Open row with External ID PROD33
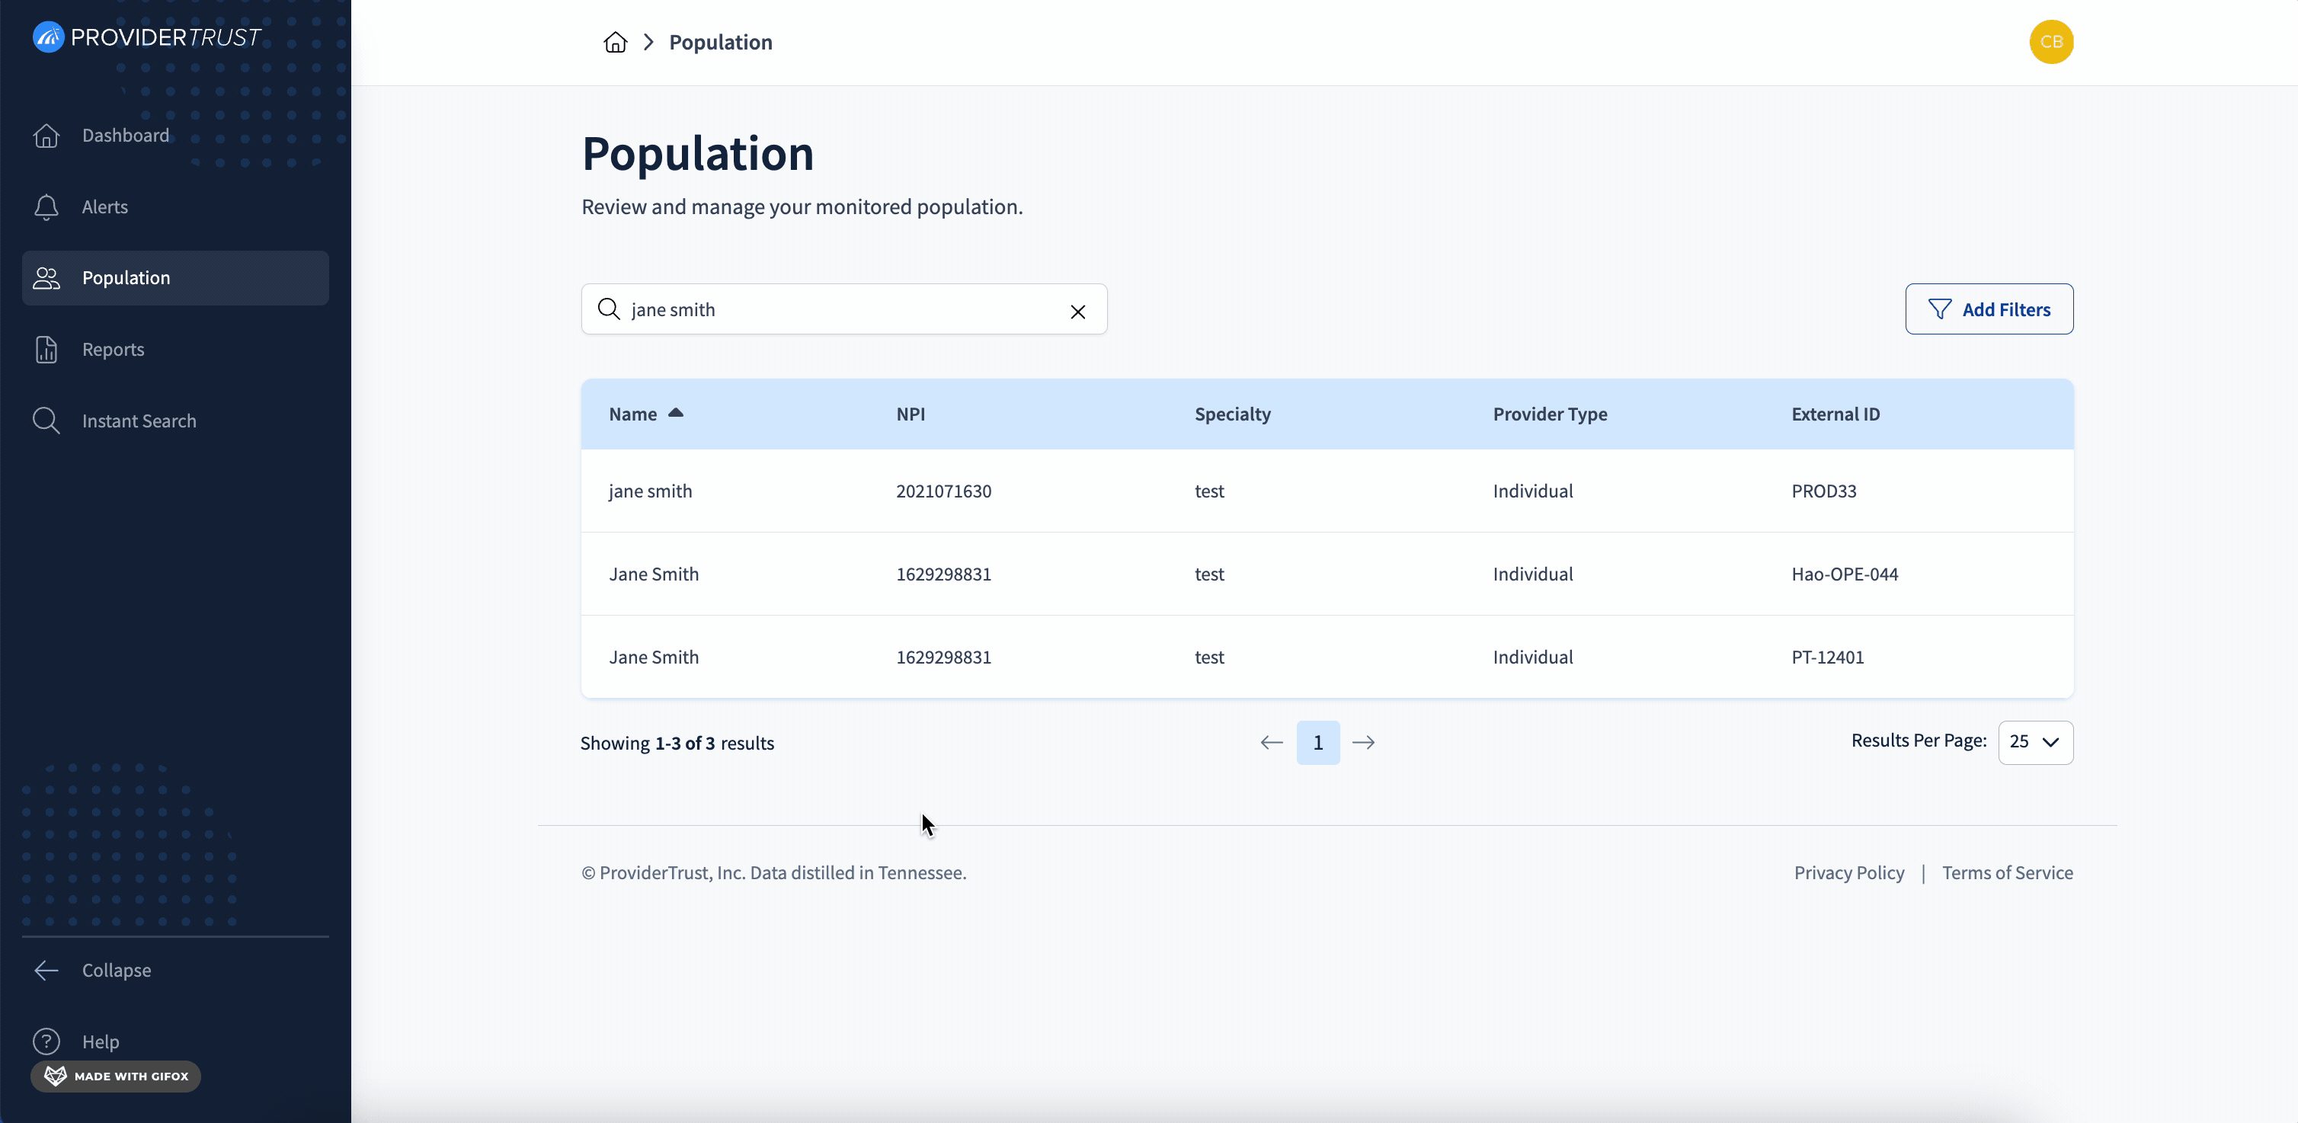 (x=1327, y=491)
